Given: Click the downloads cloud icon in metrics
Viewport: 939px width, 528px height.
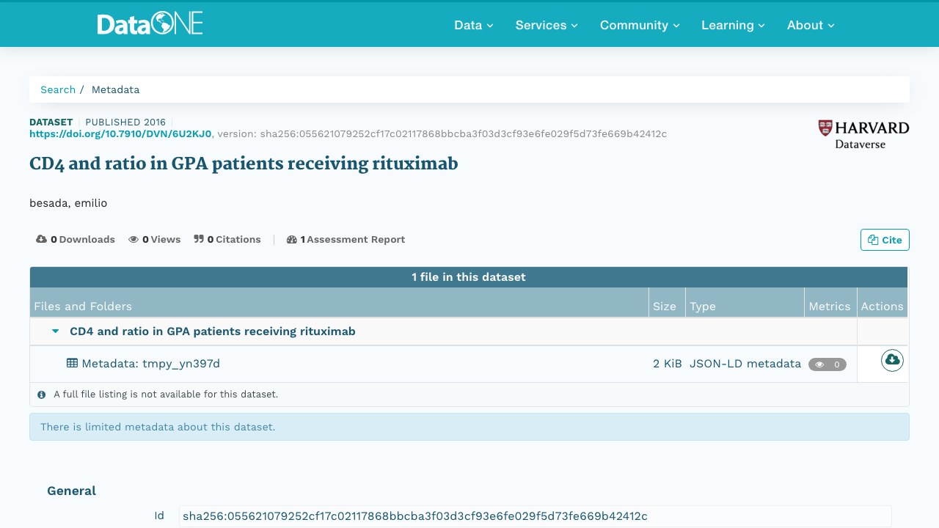Looking at the screenshot, I should click(41, 239).
